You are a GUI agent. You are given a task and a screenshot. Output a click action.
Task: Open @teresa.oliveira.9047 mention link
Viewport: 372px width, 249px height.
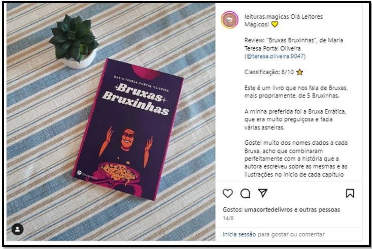275,56
